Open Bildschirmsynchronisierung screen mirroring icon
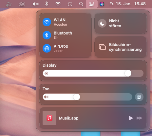152x136 pixels. pyautogui.click(x=102, y=47)
